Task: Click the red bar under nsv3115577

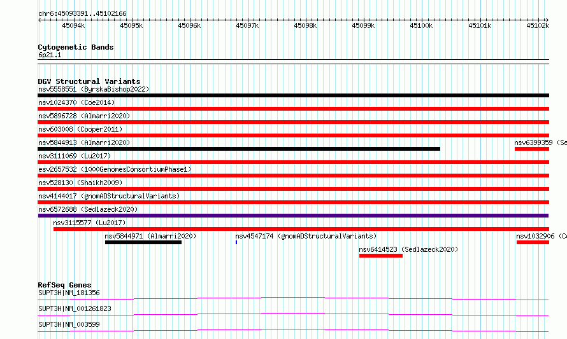Action: click(301, 229)
